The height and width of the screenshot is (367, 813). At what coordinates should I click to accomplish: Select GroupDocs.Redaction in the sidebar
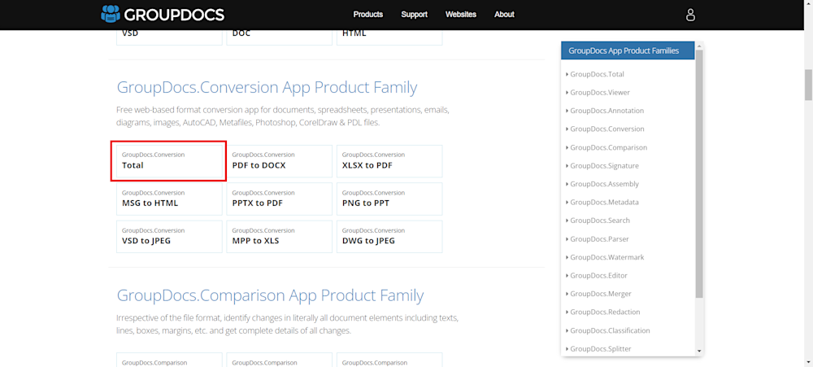coord(605,312)
